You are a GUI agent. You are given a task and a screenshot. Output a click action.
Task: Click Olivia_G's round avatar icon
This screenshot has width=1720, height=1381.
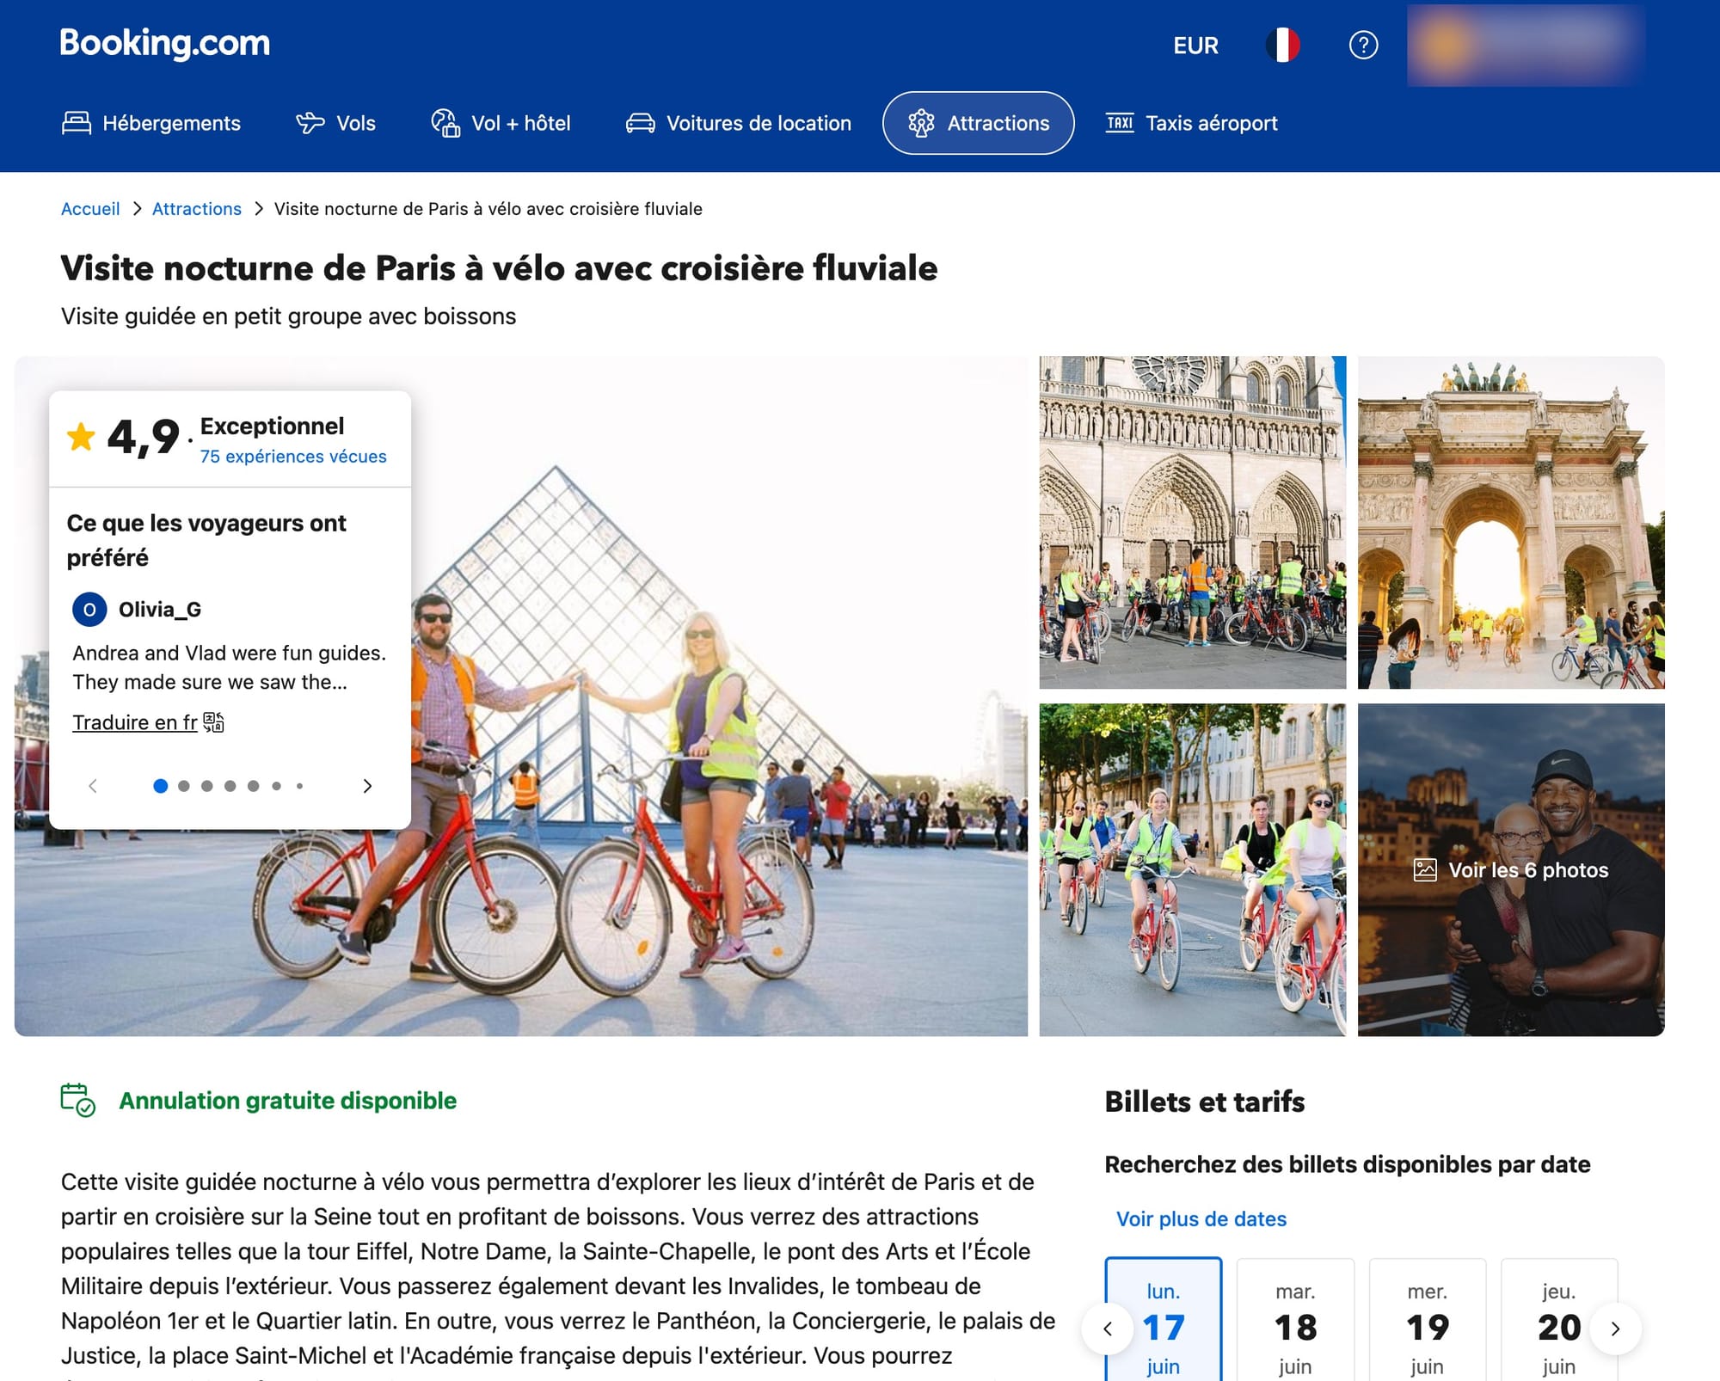(89, 610)
